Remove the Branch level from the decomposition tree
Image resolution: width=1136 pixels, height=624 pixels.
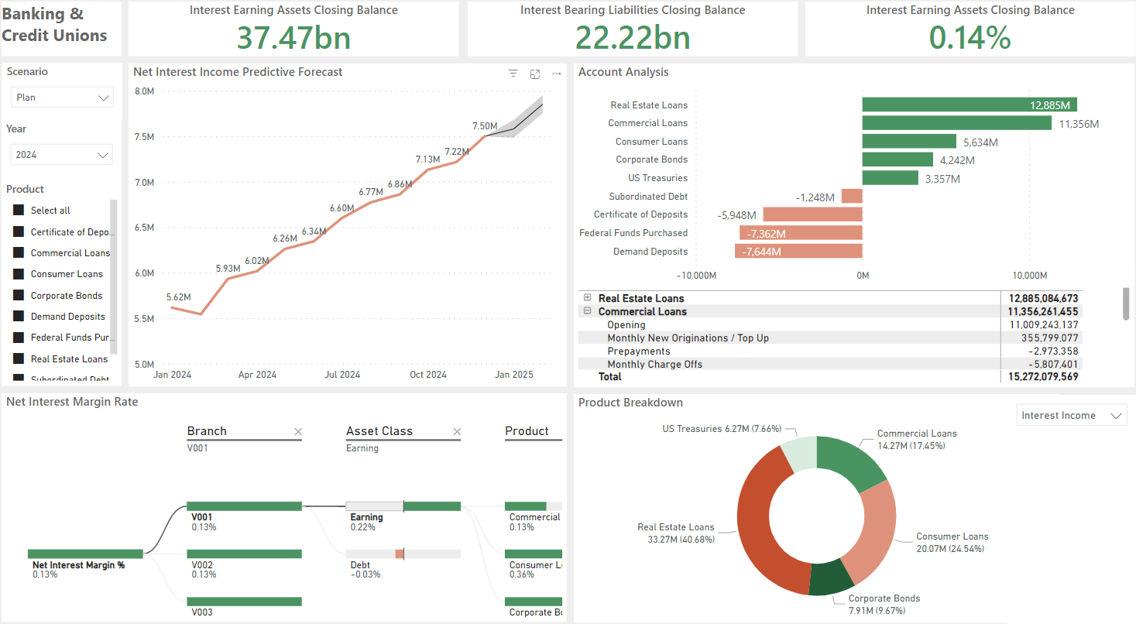tap(298, 431)
